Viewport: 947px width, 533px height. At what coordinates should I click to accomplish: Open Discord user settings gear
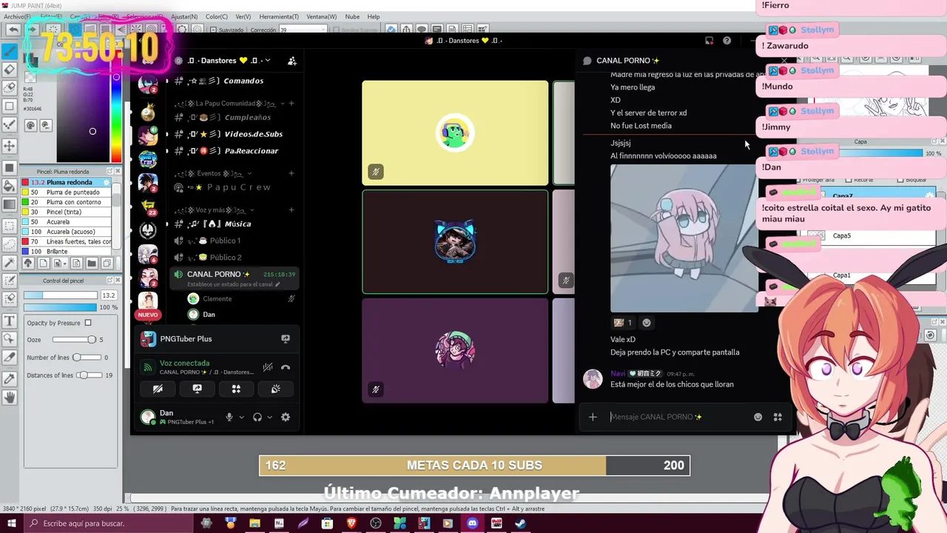286,417
